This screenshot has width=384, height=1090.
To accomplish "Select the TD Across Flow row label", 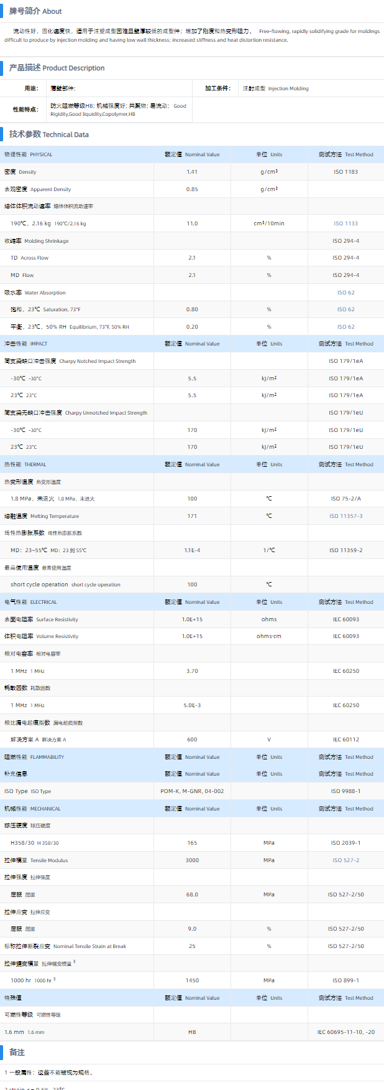I will [29, 258].
